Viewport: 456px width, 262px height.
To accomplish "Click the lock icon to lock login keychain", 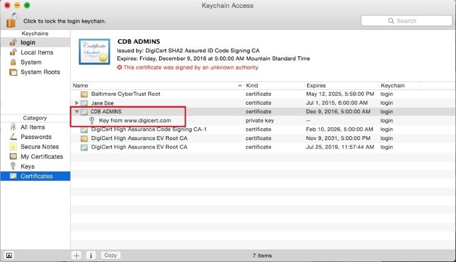I will pyautogui.click(x=12, y=20).
